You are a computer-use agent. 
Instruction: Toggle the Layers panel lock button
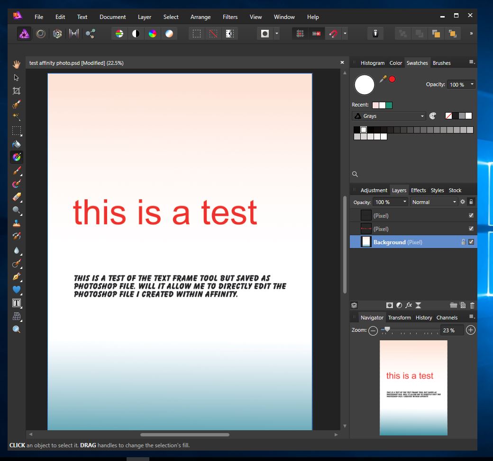point(471,202)
